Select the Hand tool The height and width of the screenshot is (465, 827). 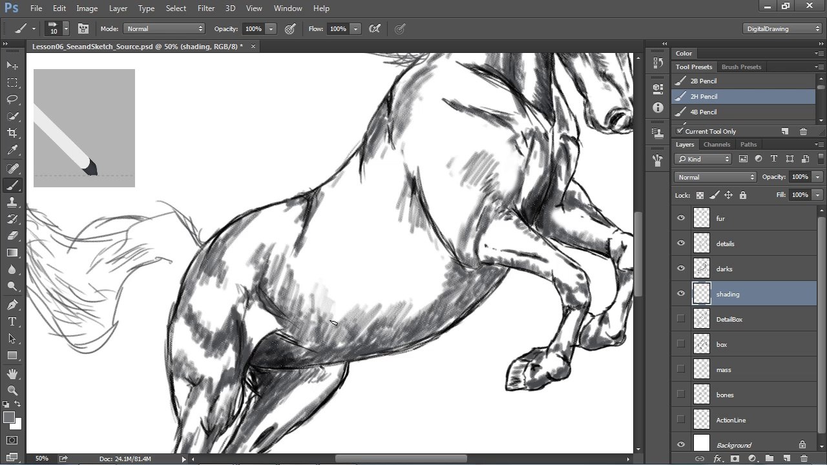coord(12,373)
